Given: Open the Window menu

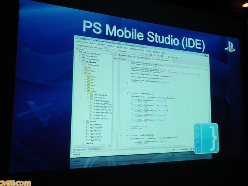Looking at the screenshot, I should click(x=156, y=52).
